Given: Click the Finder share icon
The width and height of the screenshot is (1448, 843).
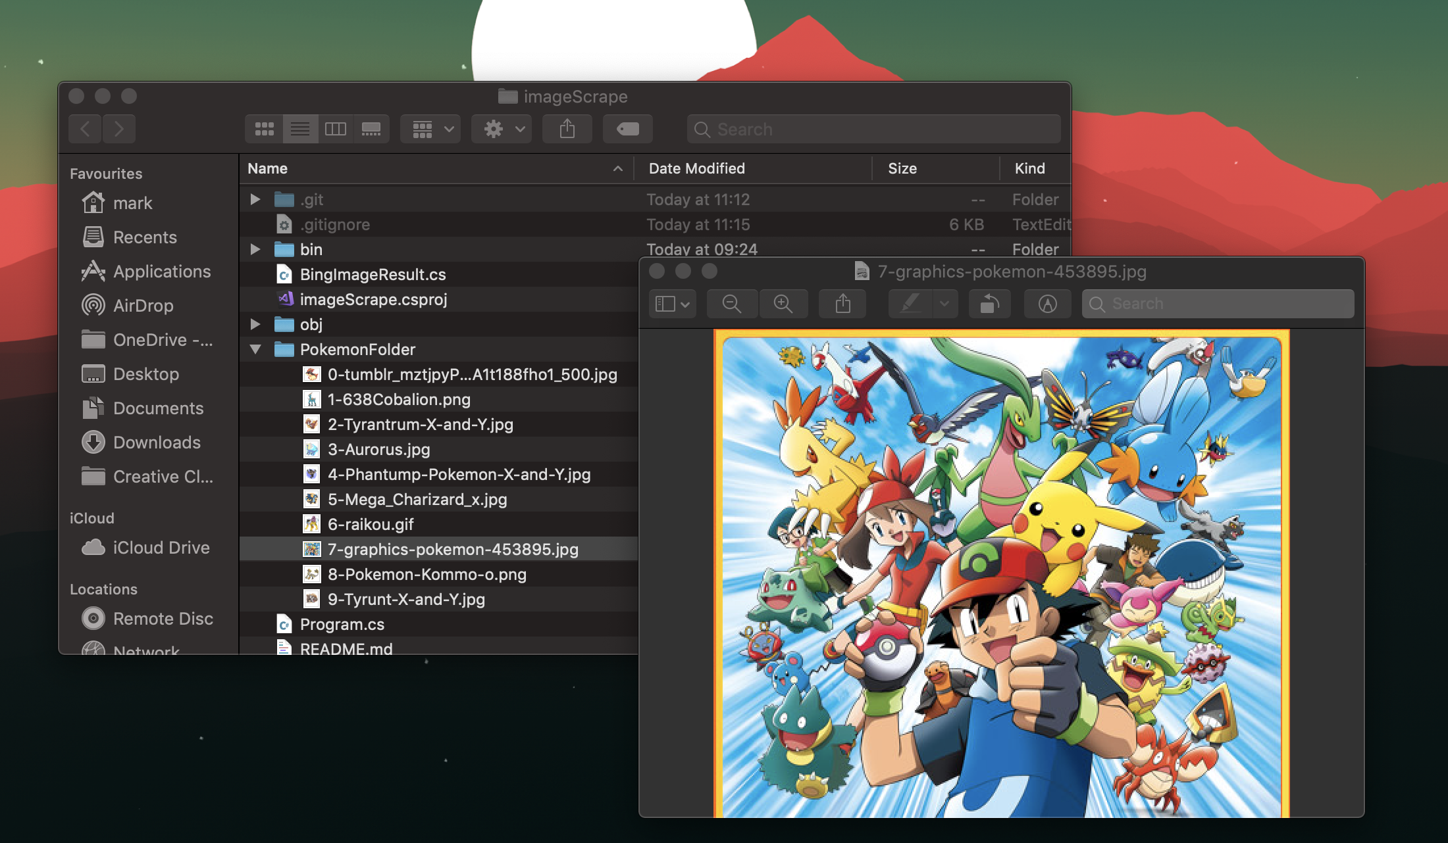Looking at the screenshot, I should (567, 129).
